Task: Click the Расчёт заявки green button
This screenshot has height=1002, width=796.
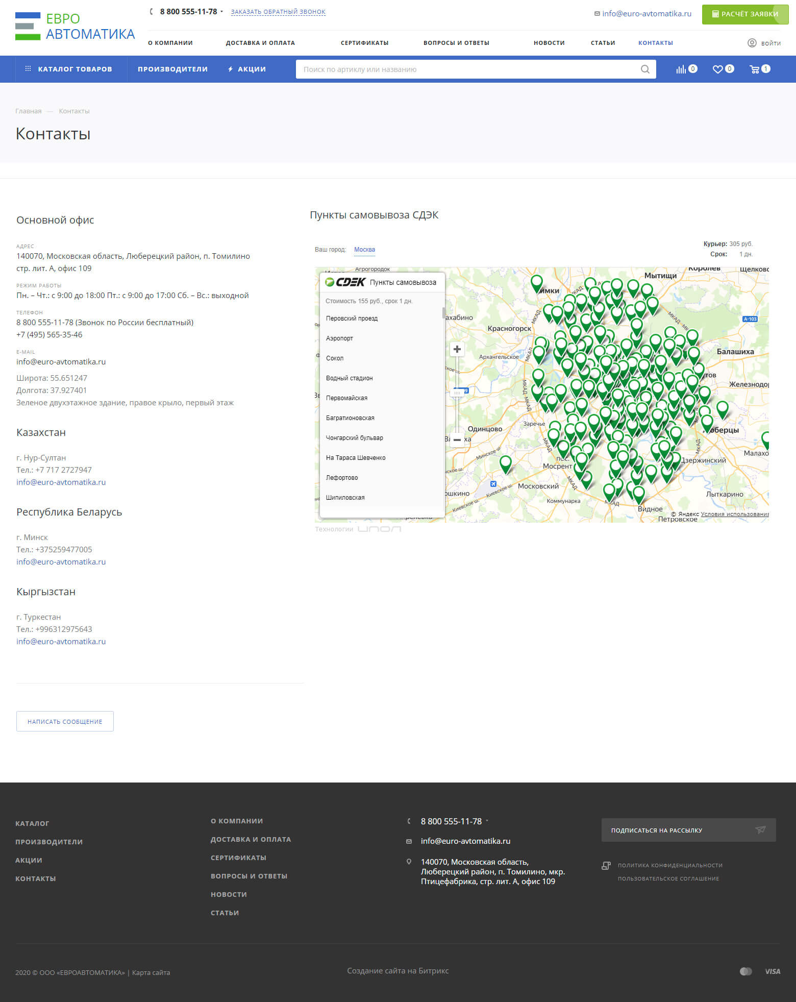Action: click(x=745, y=14)
